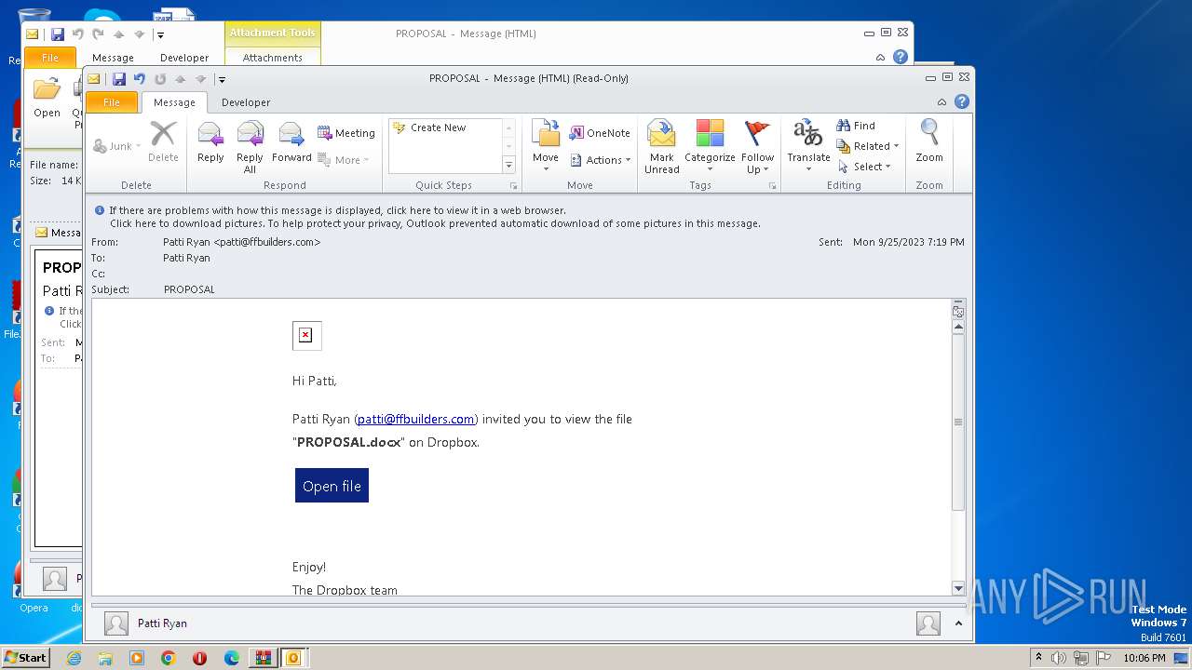The width and height of the screenshot is (1192, 670).
Task: Forward this PROPOSAL message
Action: coord(291,143)
